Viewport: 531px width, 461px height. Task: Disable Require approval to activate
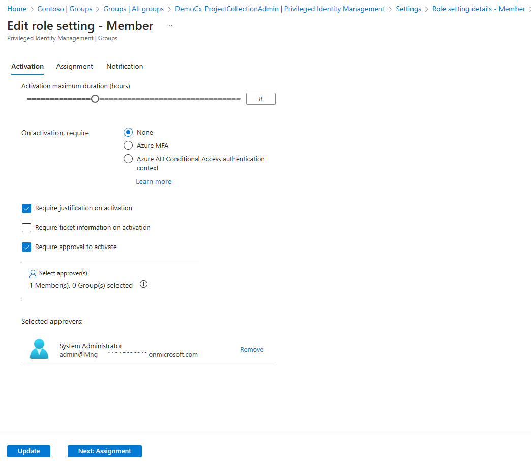pyautogui.click(x=27, y=247)
